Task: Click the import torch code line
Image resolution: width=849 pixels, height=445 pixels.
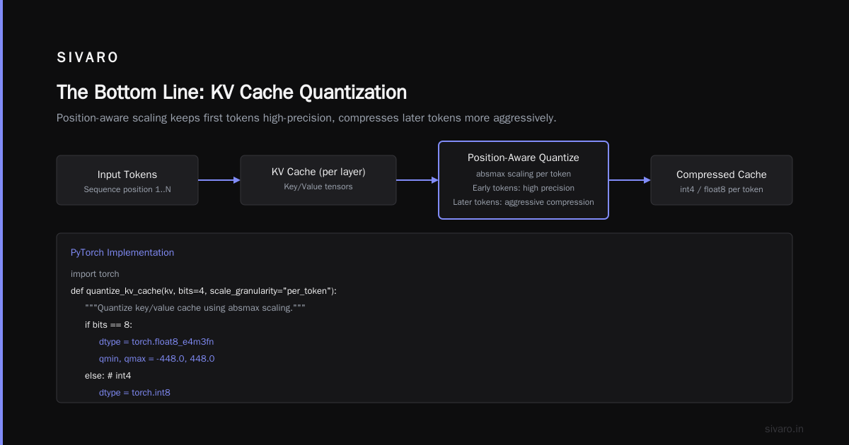Action: point(95,273)
